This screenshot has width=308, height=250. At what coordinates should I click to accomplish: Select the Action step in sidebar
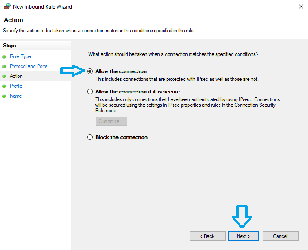pyautogui.click(x=16, y=76)
